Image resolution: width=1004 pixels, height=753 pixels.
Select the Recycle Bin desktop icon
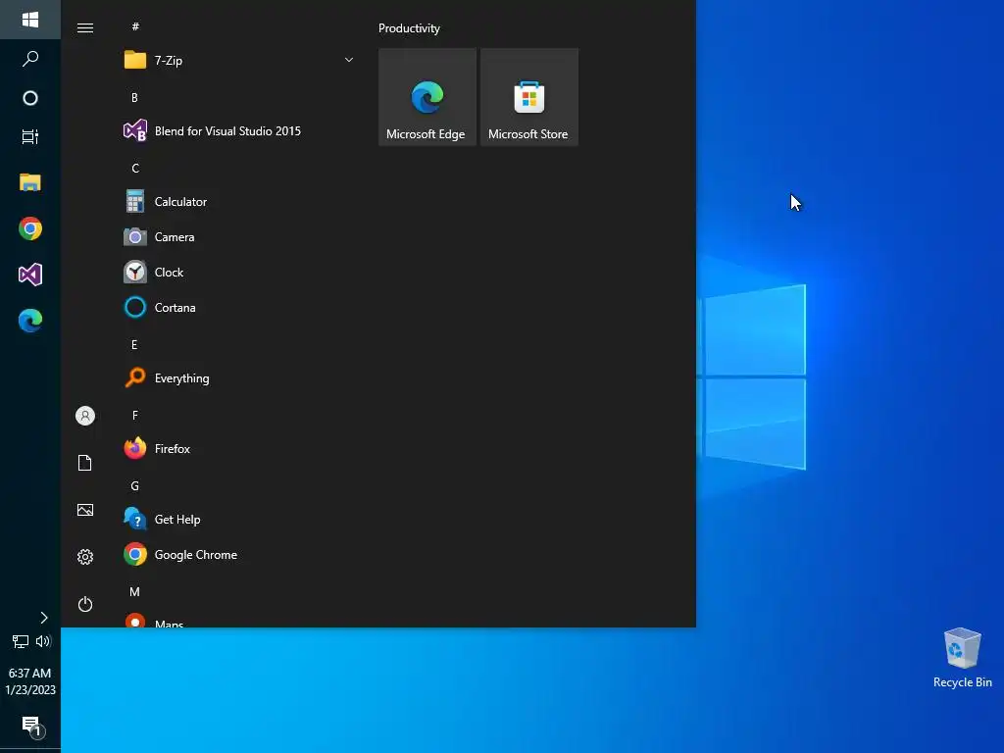pyautogui.click(x=963, y=658)
